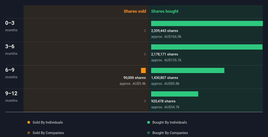
Task: Click the 1,430,807 shares value
Action: click(x=165, y=78)
